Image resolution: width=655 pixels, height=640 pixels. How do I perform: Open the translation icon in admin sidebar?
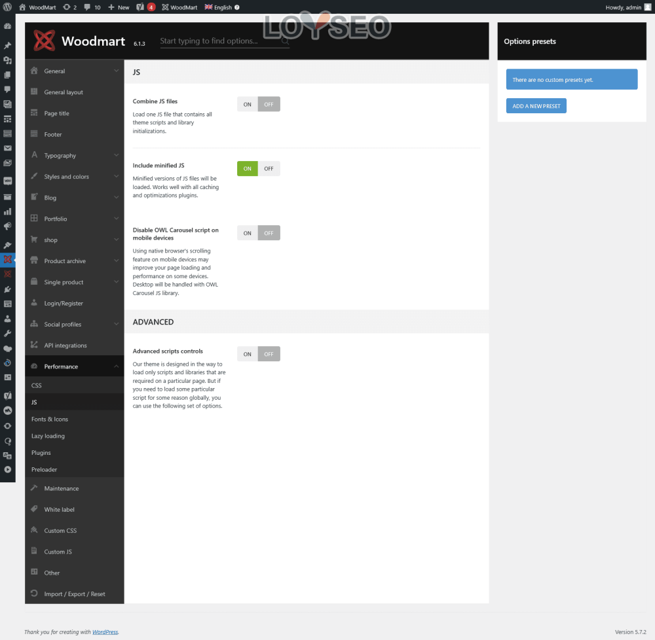pyautogui.click(x=7, y=455)
